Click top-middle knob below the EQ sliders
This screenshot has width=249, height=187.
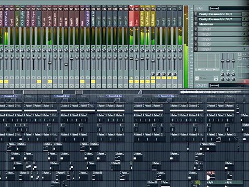[228, 74]
